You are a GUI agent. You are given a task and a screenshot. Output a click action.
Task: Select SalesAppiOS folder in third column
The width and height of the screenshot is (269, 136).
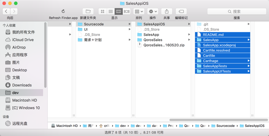click(x=163, y=24)
